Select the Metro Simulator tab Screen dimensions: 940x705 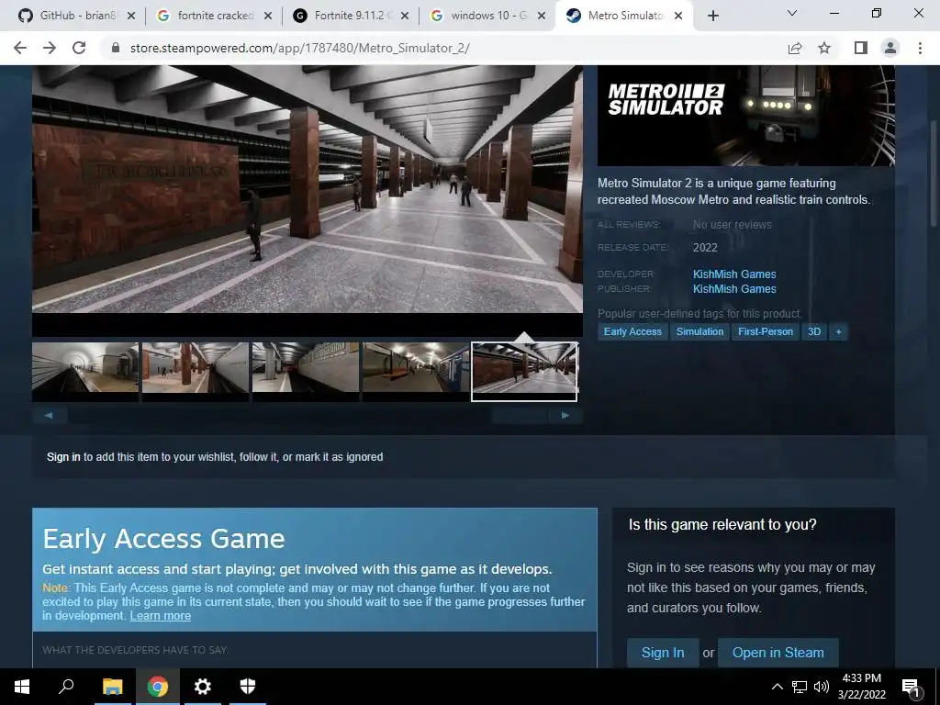[x=624, y=16]
